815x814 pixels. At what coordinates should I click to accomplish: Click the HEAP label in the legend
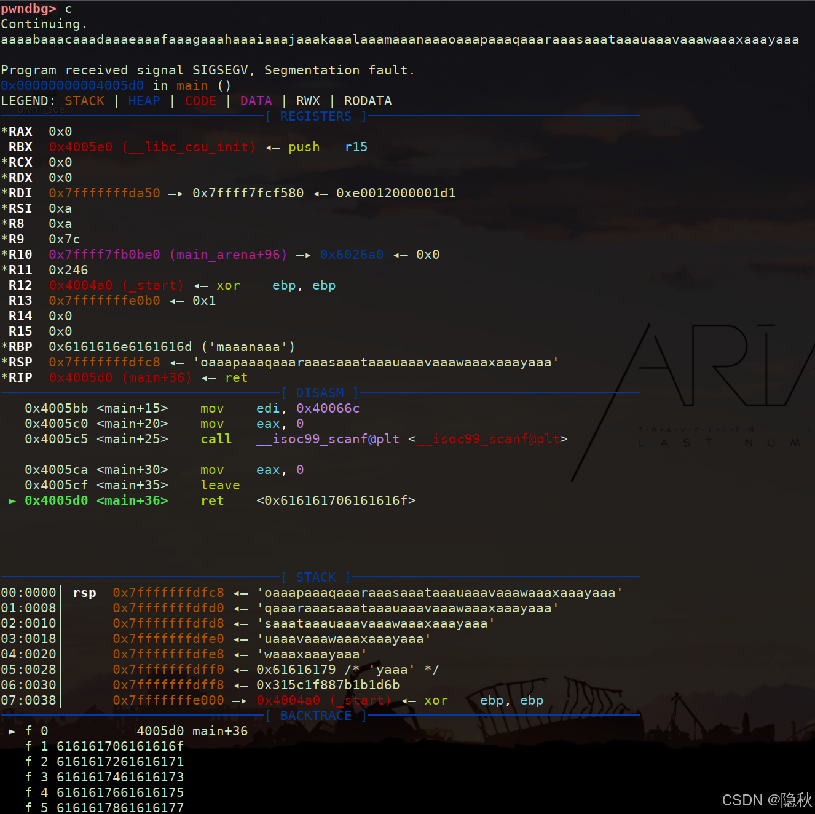point(144,101)
